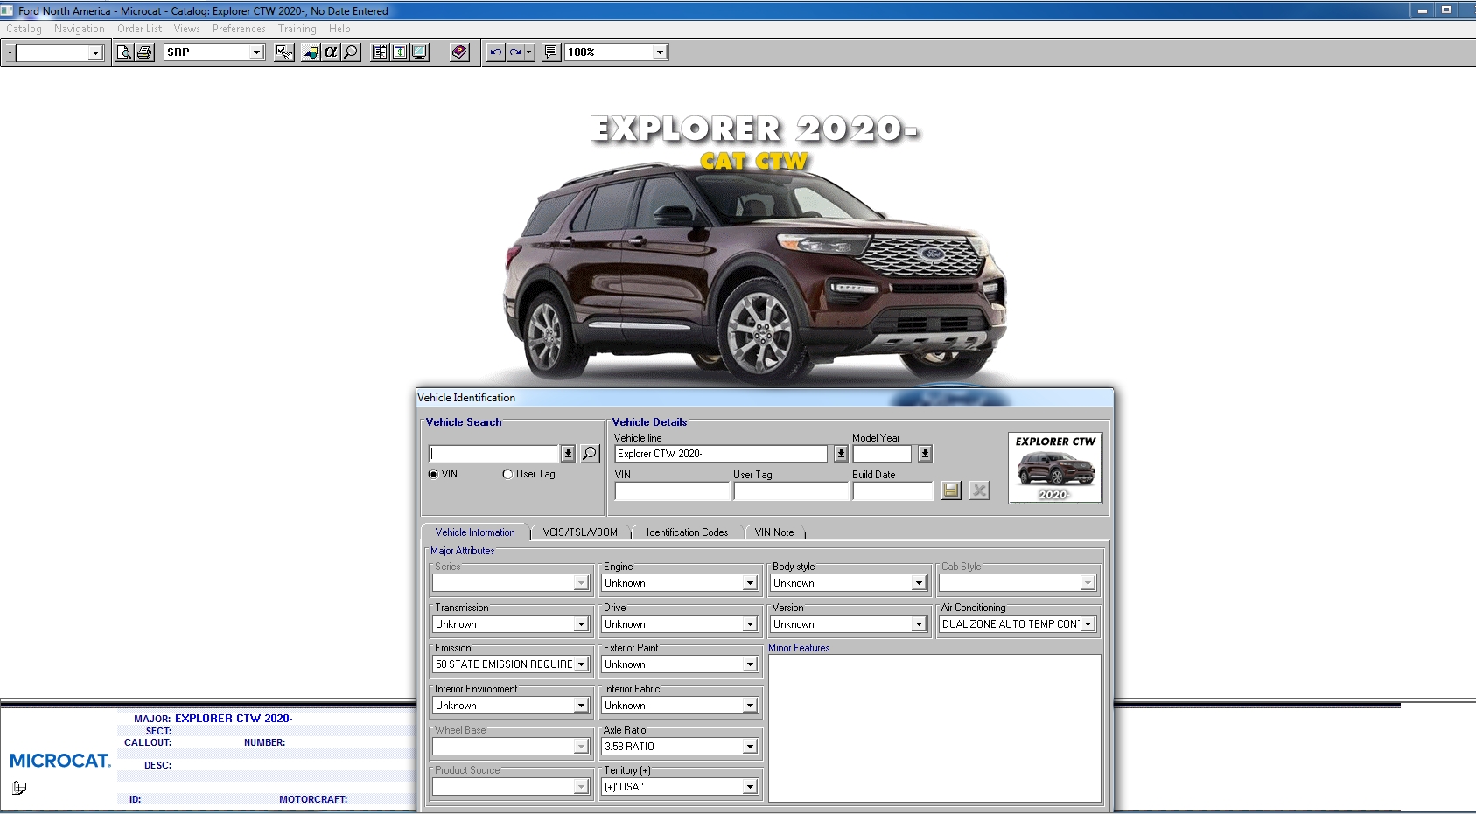Click the Microcat logo
This screenshot has height=814, width=1476.
[60, 761]
